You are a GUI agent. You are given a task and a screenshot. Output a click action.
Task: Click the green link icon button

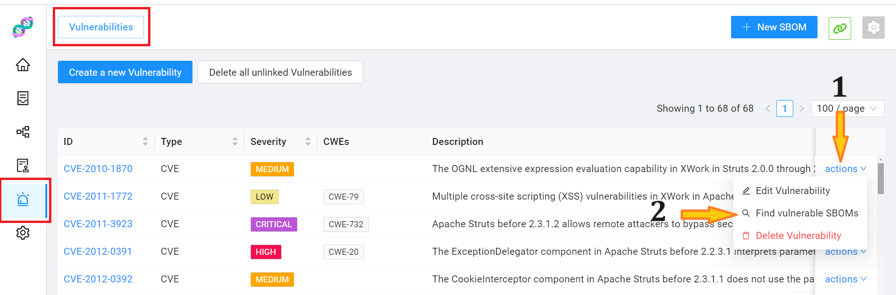coord(839,29)
